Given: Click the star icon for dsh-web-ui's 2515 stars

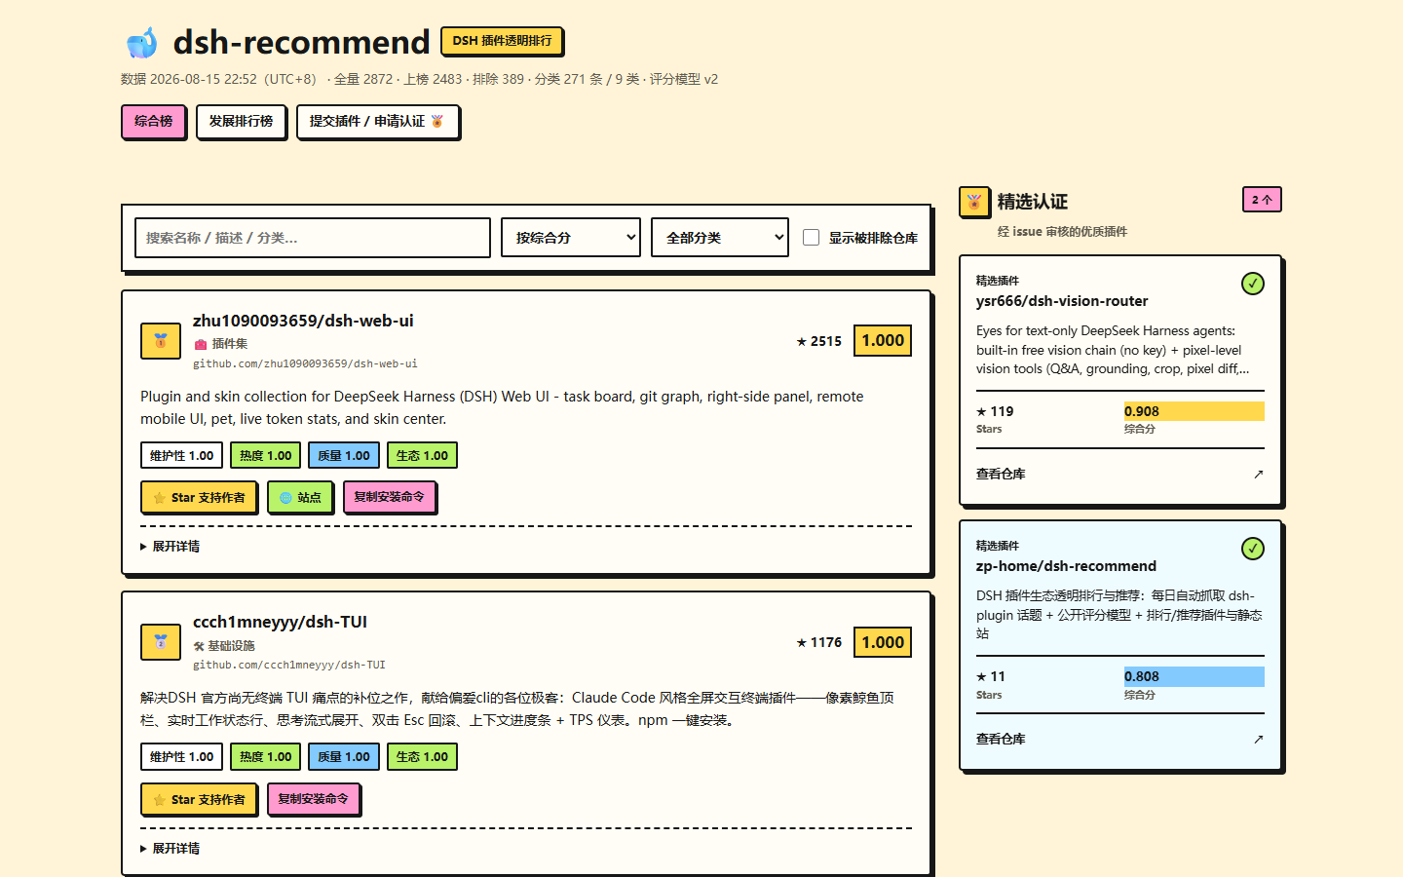Looking at the screenshot, I should click(802, 342).
